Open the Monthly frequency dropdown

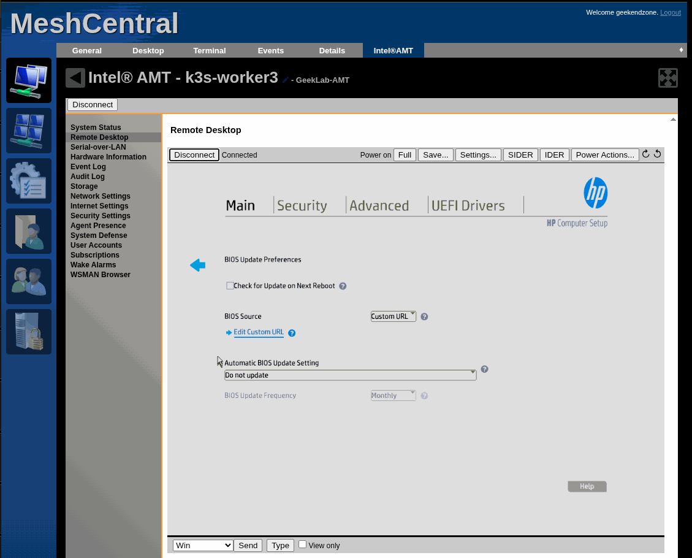pyautogui.click(x=394, y=396)
